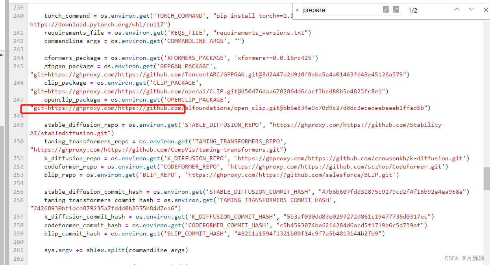490x265 pixels.
Task: Click the 'gfpgan_package' variable name
Action: (68, 66)
